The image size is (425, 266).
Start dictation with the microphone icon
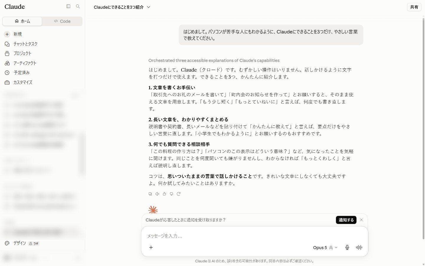pyautogui.click(x=347, y=247)
